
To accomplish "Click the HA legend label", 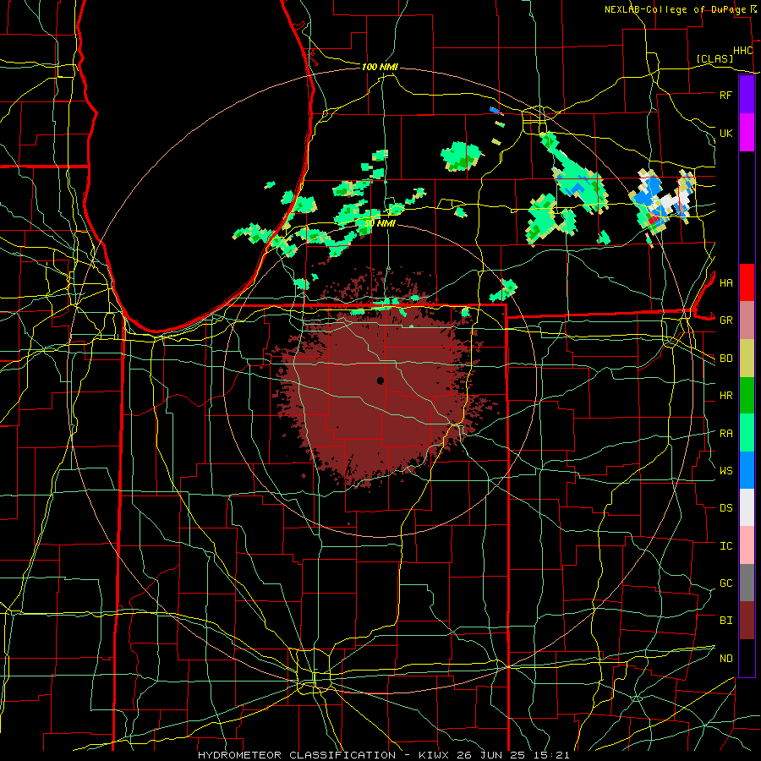I will [x=725, y=282].
